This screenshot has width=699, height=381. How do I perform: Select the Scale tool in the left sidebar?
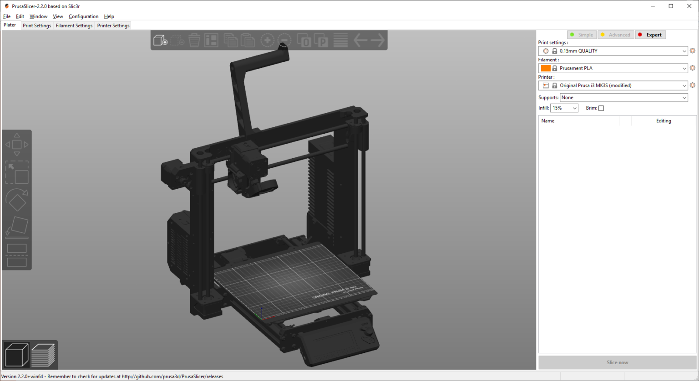pos(17,173)
